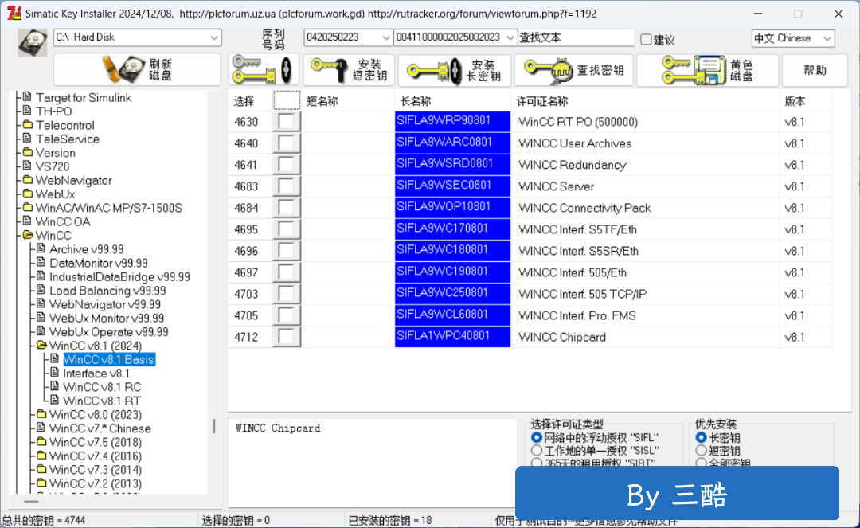
Task: Click the Version folder icon
Action: (x=28, y=152)
